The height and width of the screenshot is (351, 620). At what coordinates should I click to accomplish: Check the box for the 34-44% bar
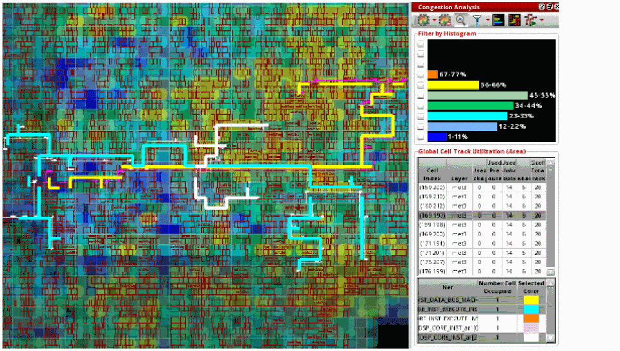(420, 106)
